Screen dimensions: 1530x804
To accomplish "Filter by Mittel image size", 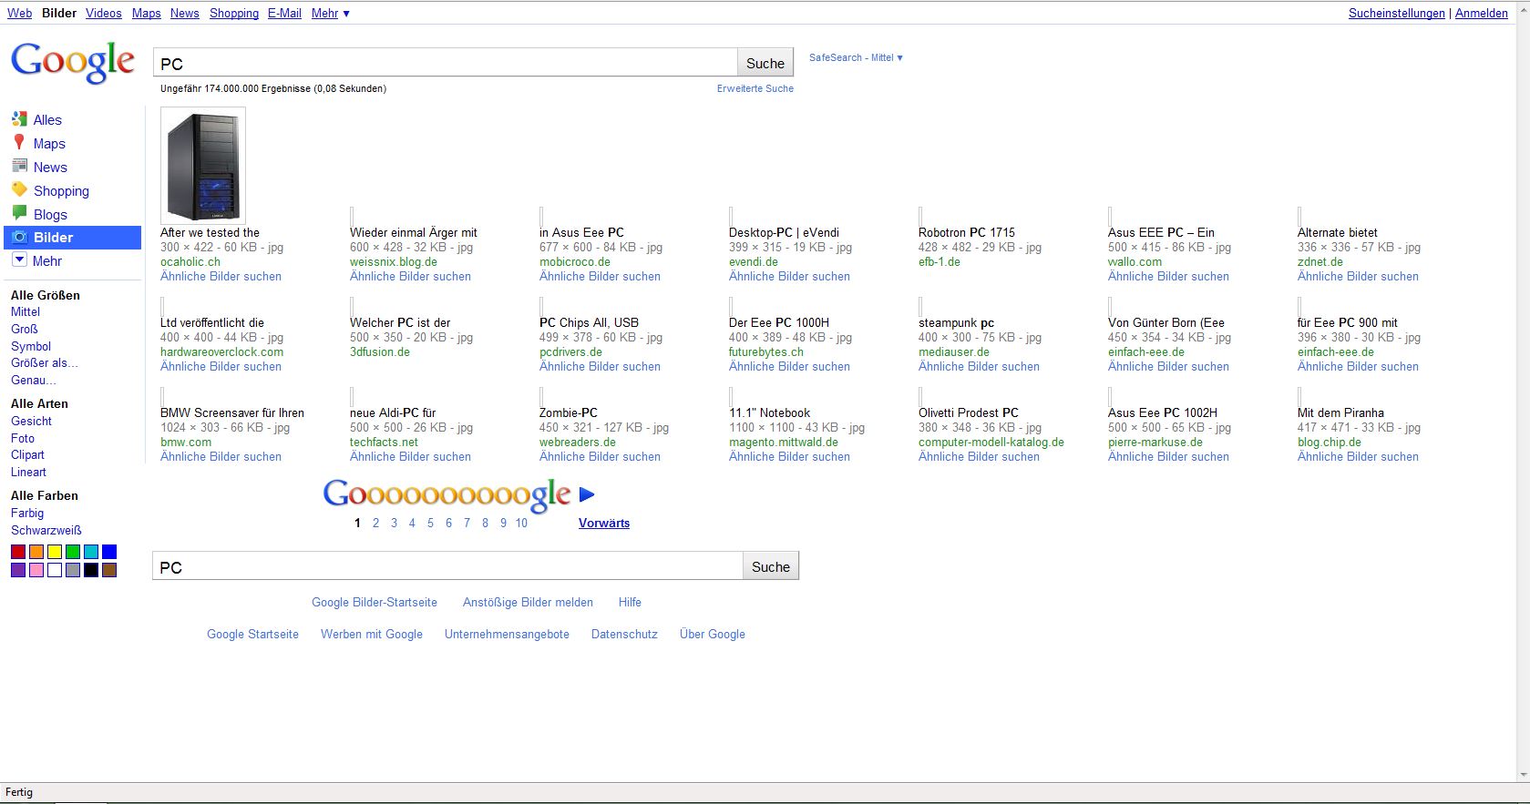I will tap(26, 311).
